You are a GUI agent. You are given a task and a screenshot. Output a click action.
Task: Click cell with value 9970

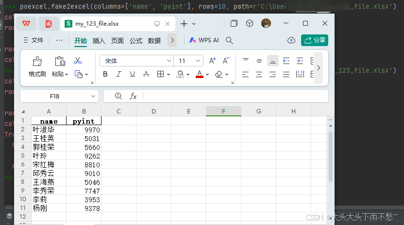pos(84,129)
